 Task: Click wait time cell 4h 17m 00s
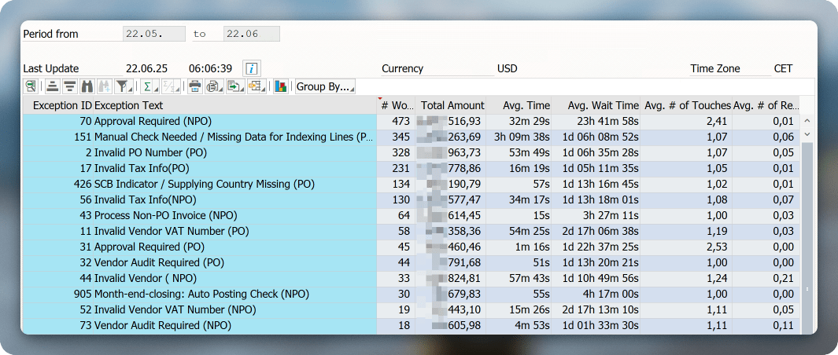click(596, 295)
